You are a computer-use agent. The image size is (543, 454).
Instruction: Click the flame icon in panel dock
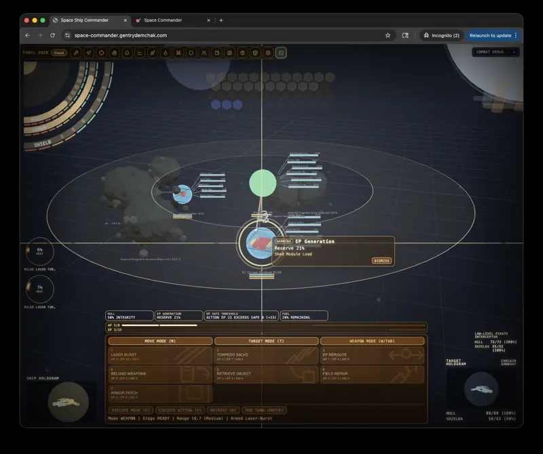click(x=166, y=53)
